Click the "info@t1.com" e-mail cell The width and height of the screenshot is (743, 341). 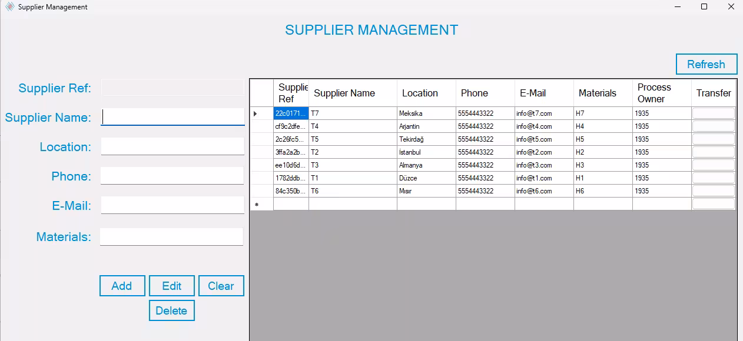[x=544, y=178]
